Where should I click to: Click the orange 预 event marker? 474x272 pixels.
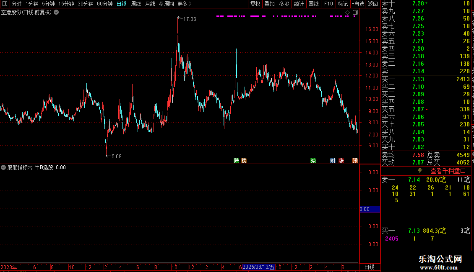355,160
